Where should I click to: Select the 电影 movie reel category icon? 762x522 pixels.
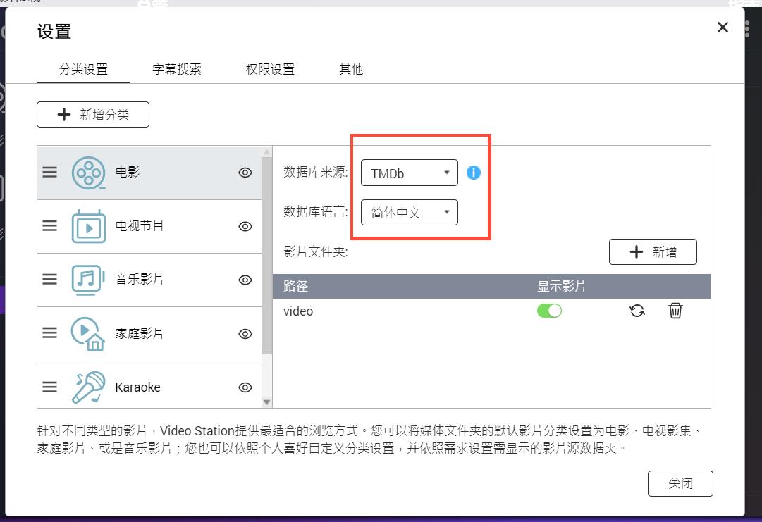[87, 171]
